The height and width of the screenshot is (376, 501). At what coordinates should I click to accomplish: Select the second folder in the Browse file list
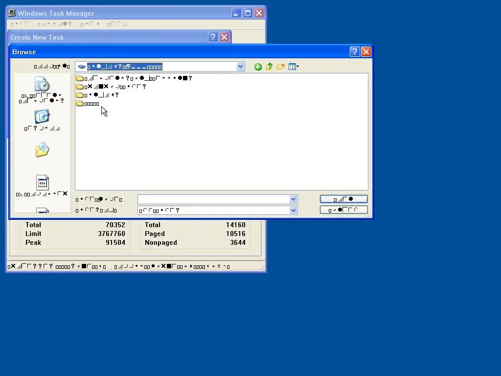[111, 87]
